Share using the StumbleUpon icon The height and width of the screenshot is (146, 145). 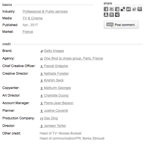click(128, 9)
